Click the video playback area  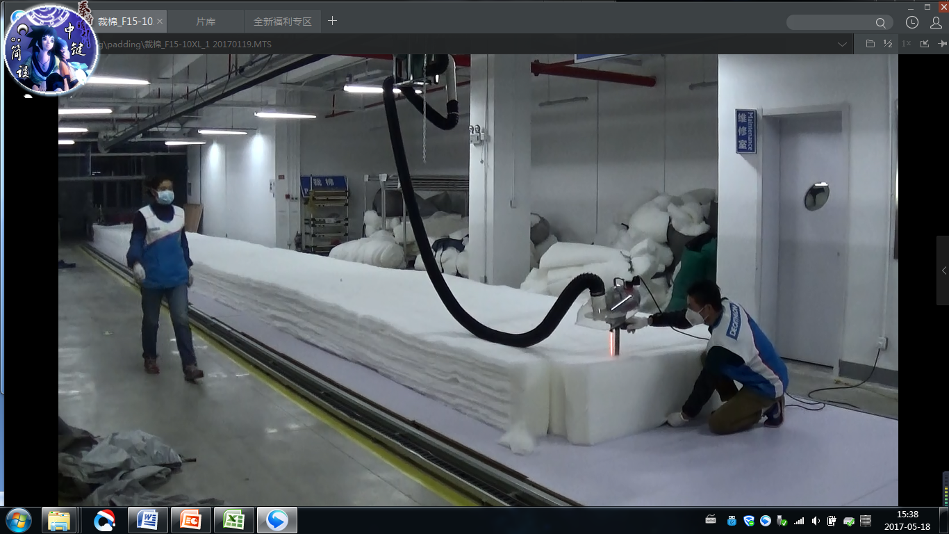[x=478, y=278]
